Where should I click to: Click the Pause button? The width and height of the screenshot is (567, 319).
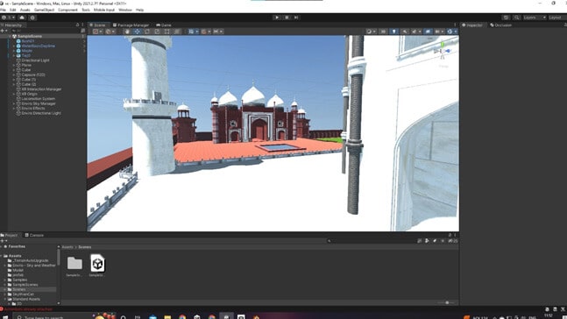[x=287, y=18]
